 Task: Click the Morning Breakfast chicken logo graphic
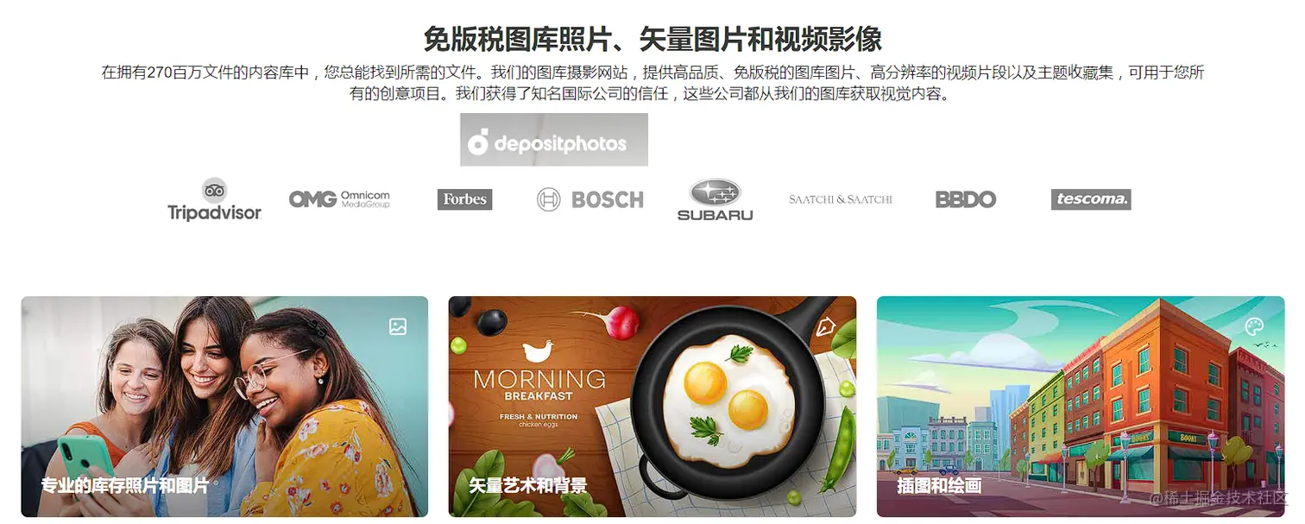(539, 349)
